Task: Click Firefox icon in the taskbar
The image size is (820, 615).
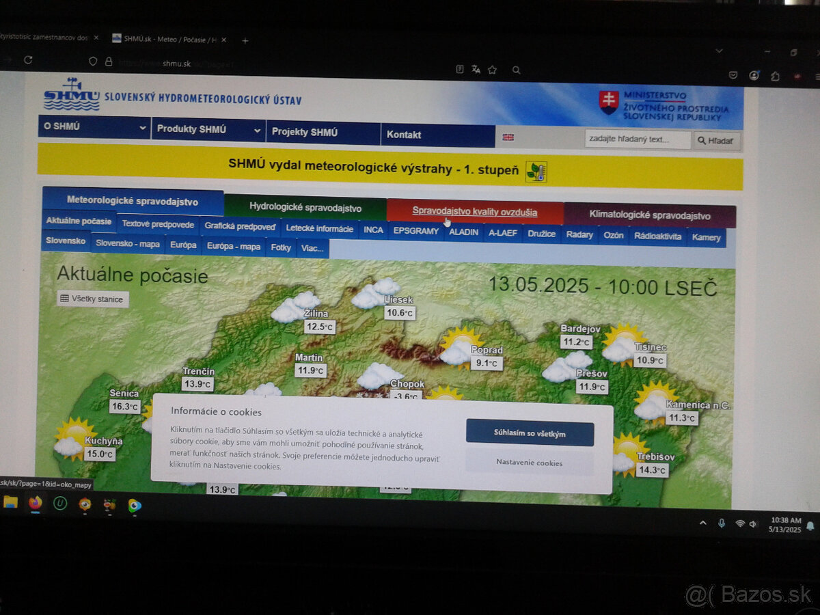Action: 36,503
